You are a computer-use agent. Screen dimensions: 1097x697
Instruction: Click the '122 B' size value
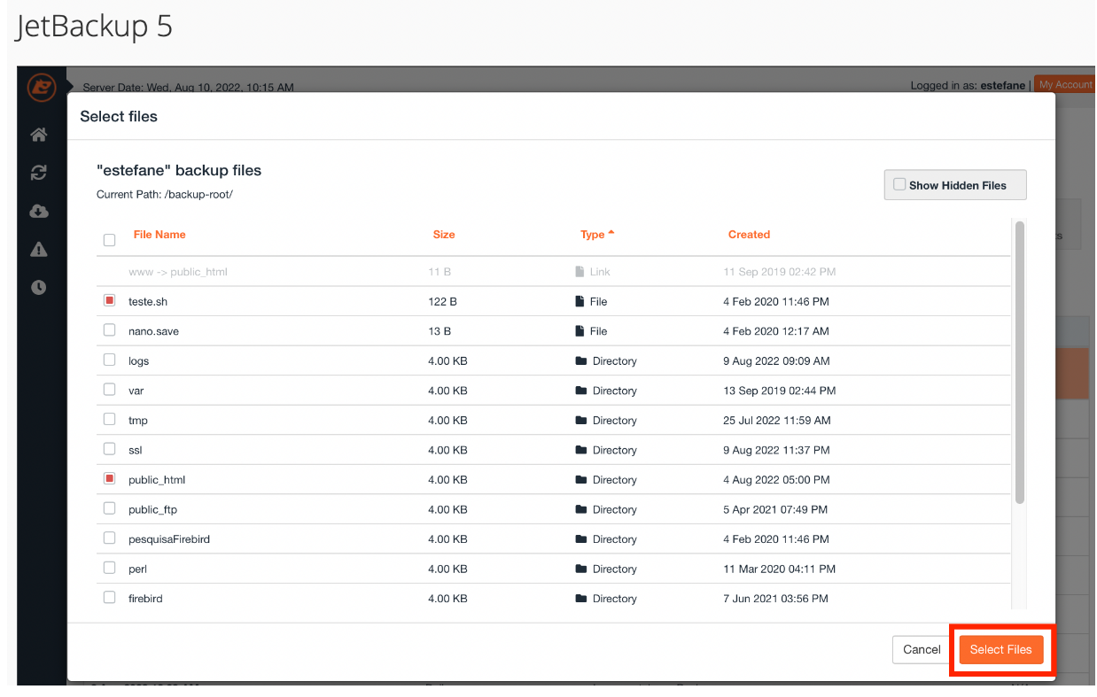(442, 302)
